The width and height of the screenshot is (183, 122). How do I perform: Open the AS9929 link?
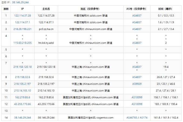pos(137,84)
